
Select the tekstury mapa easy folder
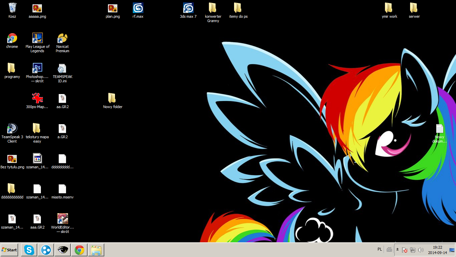point(37,133)
